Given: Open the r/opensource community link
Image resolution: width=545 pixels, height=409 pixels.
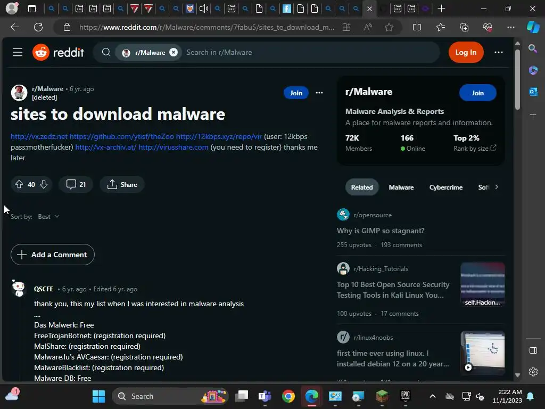Looking at the screenshot, I should [x=373, y=215].
